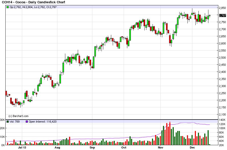Click the 100K open interest axis label

click(x=222, y=128)
